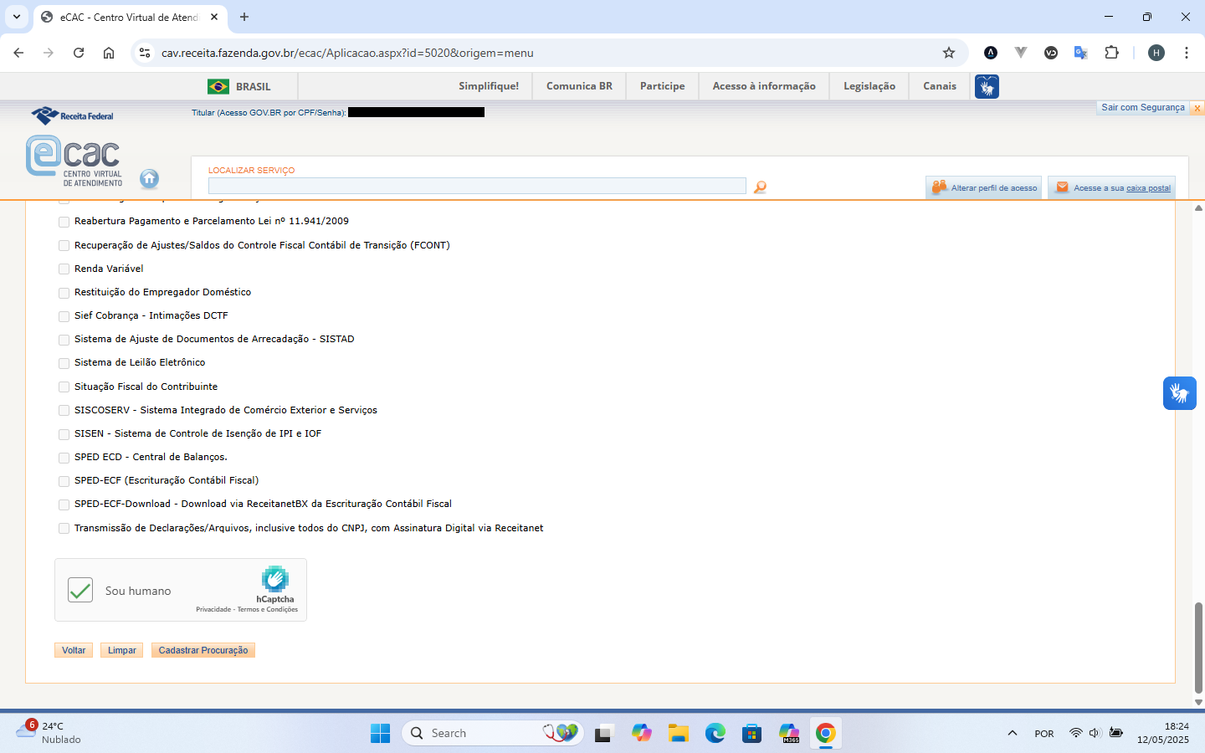The width and height of the screenshot is (1205, 753).
Task: Click the Localizar Serviço search field
Action: (x=477, y=186)
